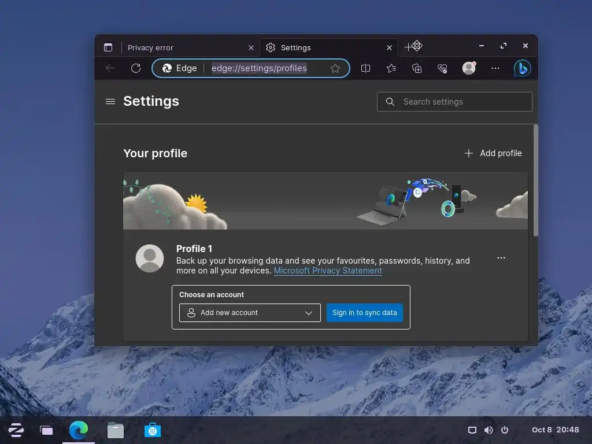The height and width of the screenshot is (444, 592).
Task: Open the Microsoft Privacy Statement link
Action: (328, 271)
